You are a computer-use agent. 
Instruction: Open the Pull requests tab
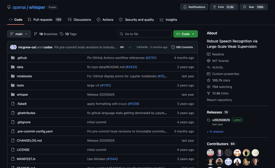(x=45, y=20)
